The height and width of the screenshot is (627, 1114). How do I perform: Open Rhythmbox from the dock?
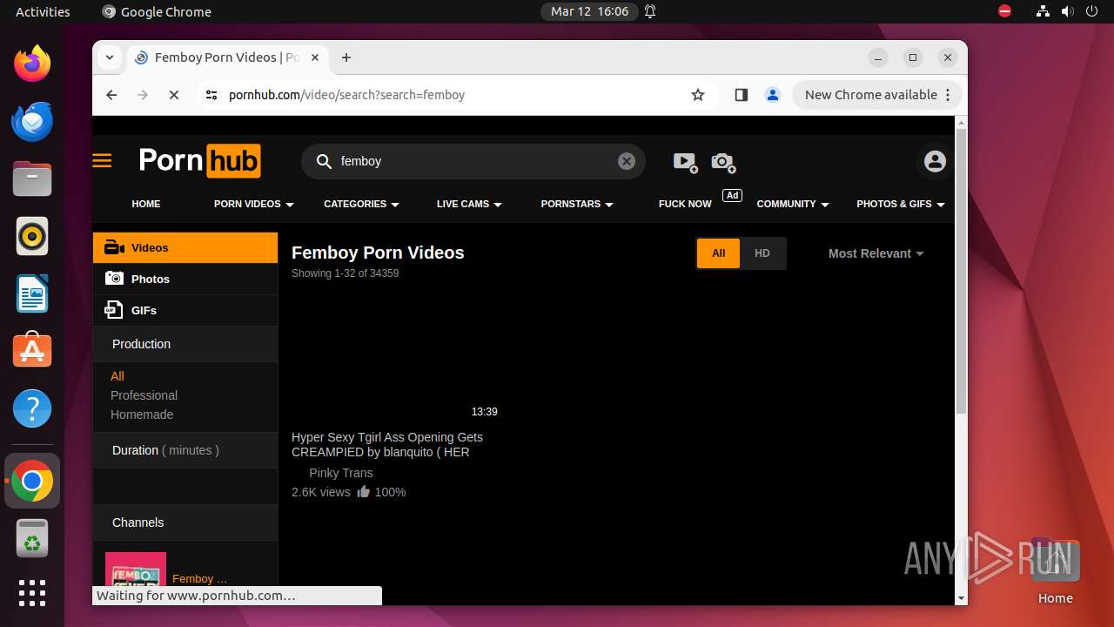[32, 236]
